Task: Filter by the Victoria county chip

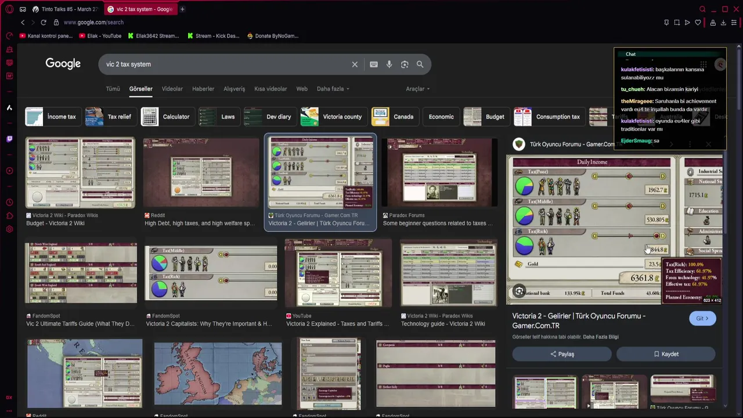Action: pos(333,117)
